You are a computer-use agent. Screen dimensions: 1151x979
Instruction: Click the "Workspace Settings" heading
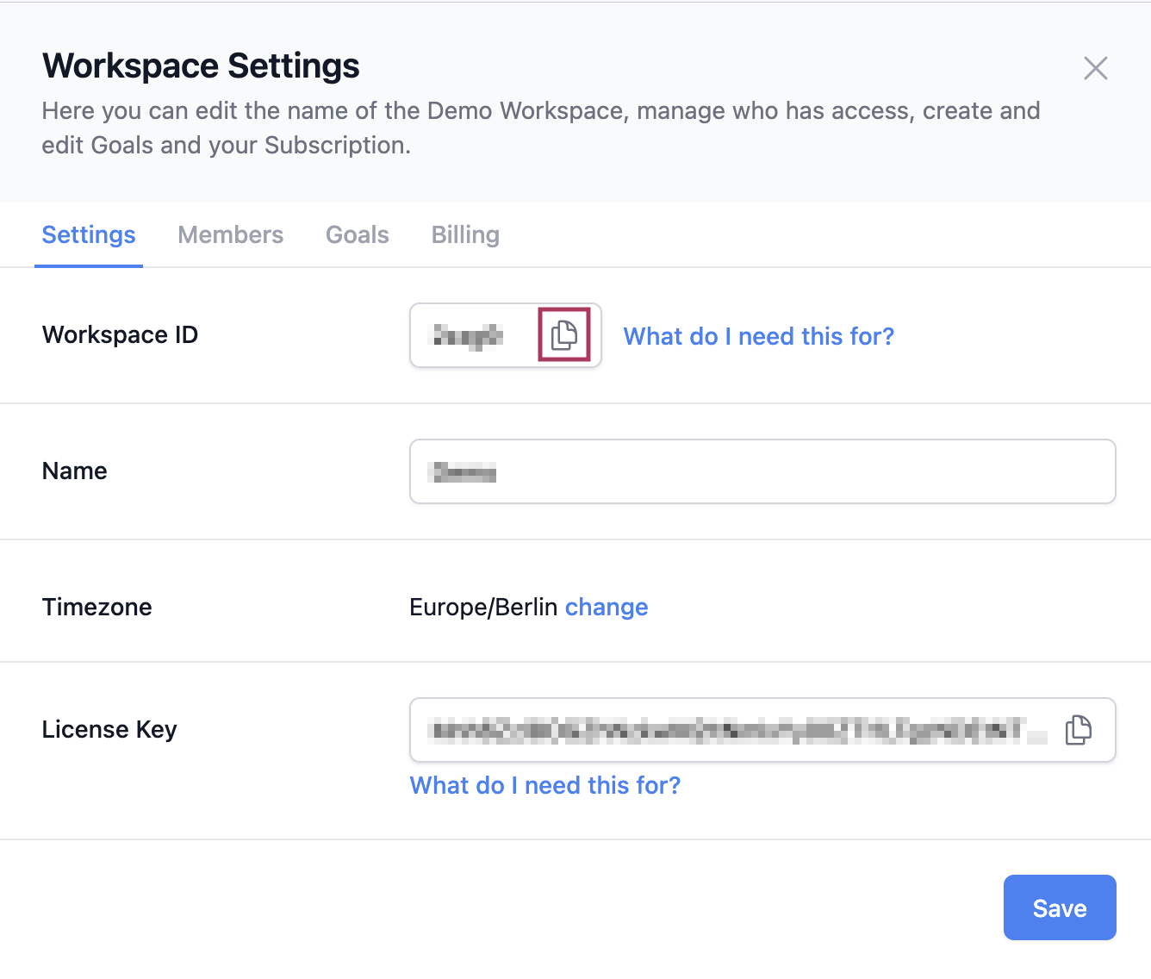coord(201,66)
